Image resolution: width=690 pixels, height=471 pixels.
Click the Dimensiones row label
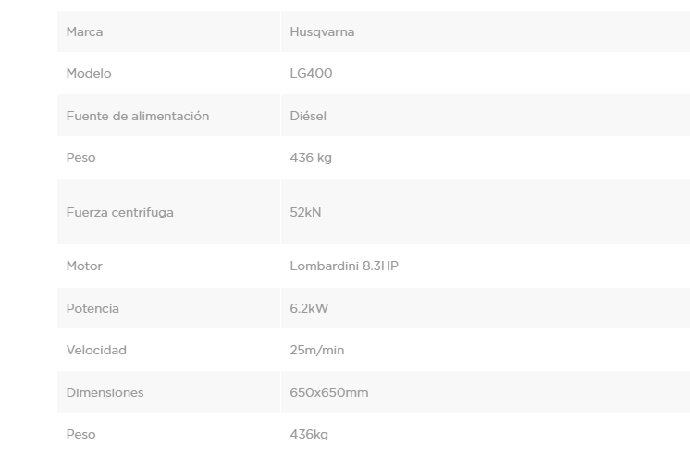[x=105, y=392]
